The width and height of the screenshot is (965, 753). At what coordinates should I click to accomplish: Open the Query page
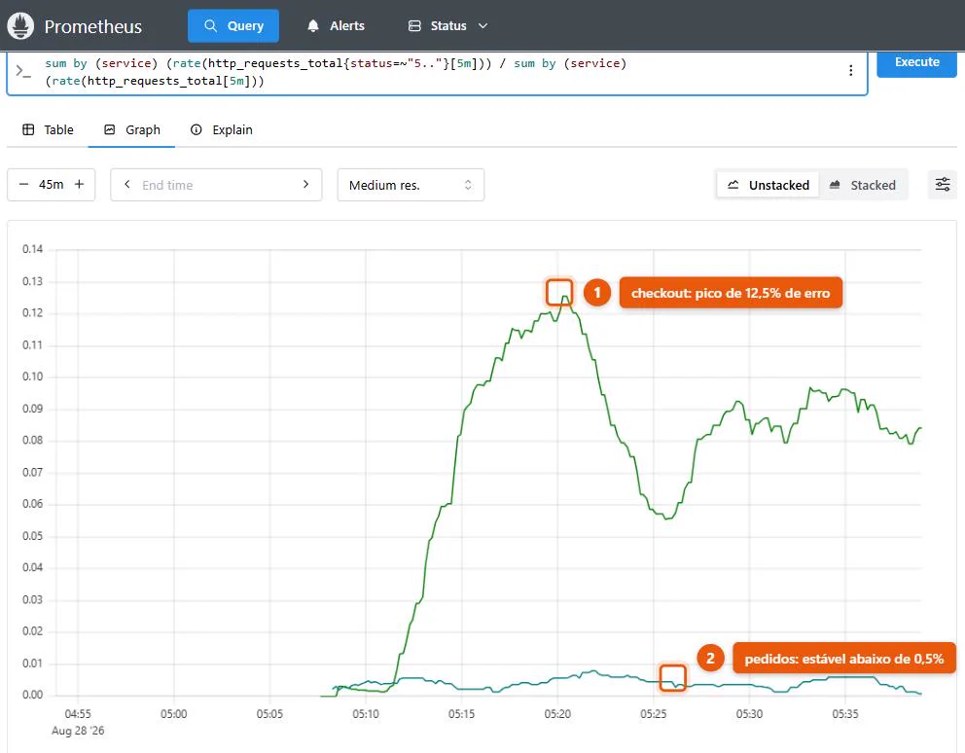click(233, 26)
